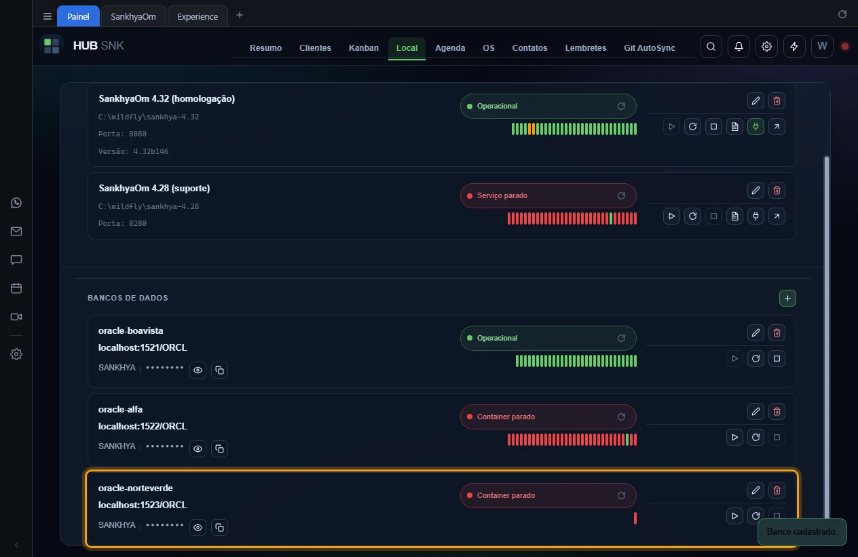Edit the oracle-alfa database

click(x=756, y=412)
